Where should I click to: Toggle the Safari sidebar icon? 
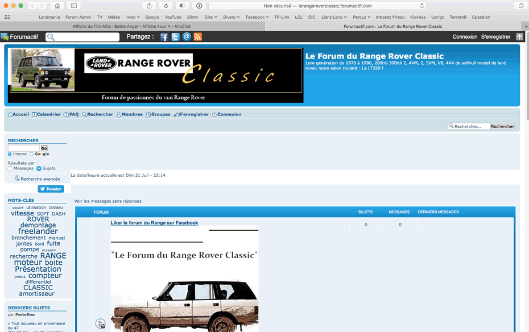(74, 6)
